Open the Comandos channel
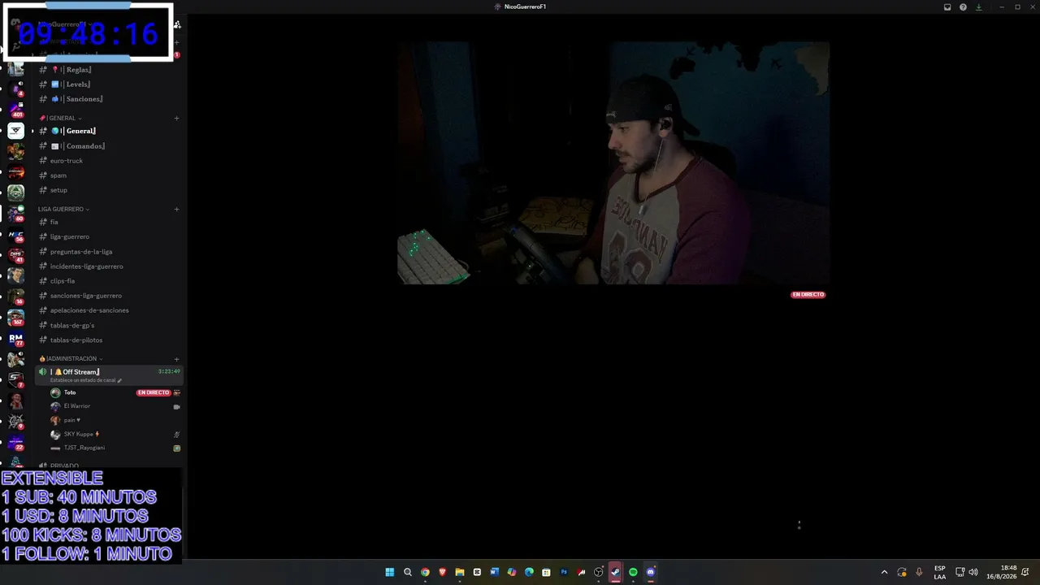Screen dimensions: 1040x585 [109, 146]
